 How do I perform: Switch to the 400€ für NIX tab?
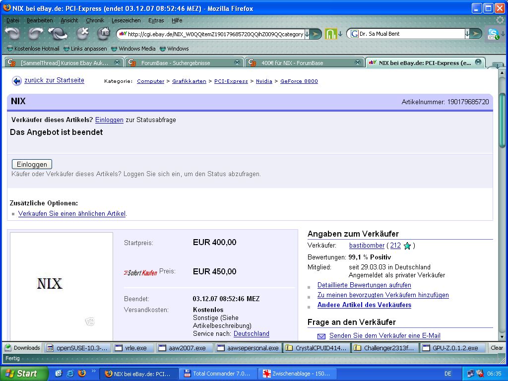pos(305,63)
